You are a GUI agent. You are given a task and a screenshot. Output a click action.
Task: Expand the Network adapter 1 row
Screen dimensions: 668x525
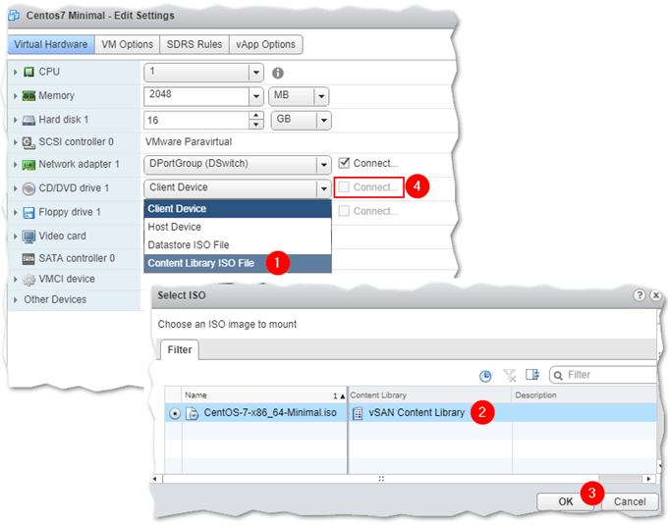(16, 165)
